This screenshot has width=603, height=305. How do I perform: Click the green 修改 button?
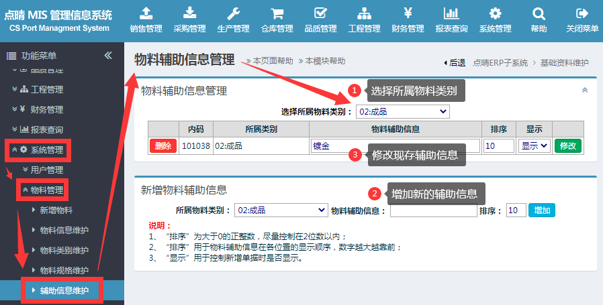567,145
